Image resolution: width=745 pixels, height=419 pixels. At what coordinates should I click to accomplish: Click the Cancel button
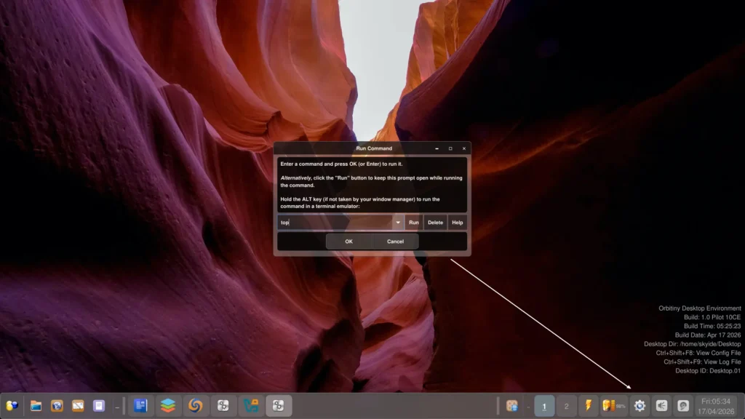click(395, 242)
